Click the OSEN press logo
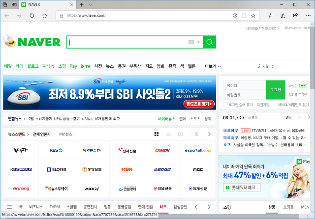The width and height of the screenshot is (315, 219). pyautogui.click(x=162, y=150)
